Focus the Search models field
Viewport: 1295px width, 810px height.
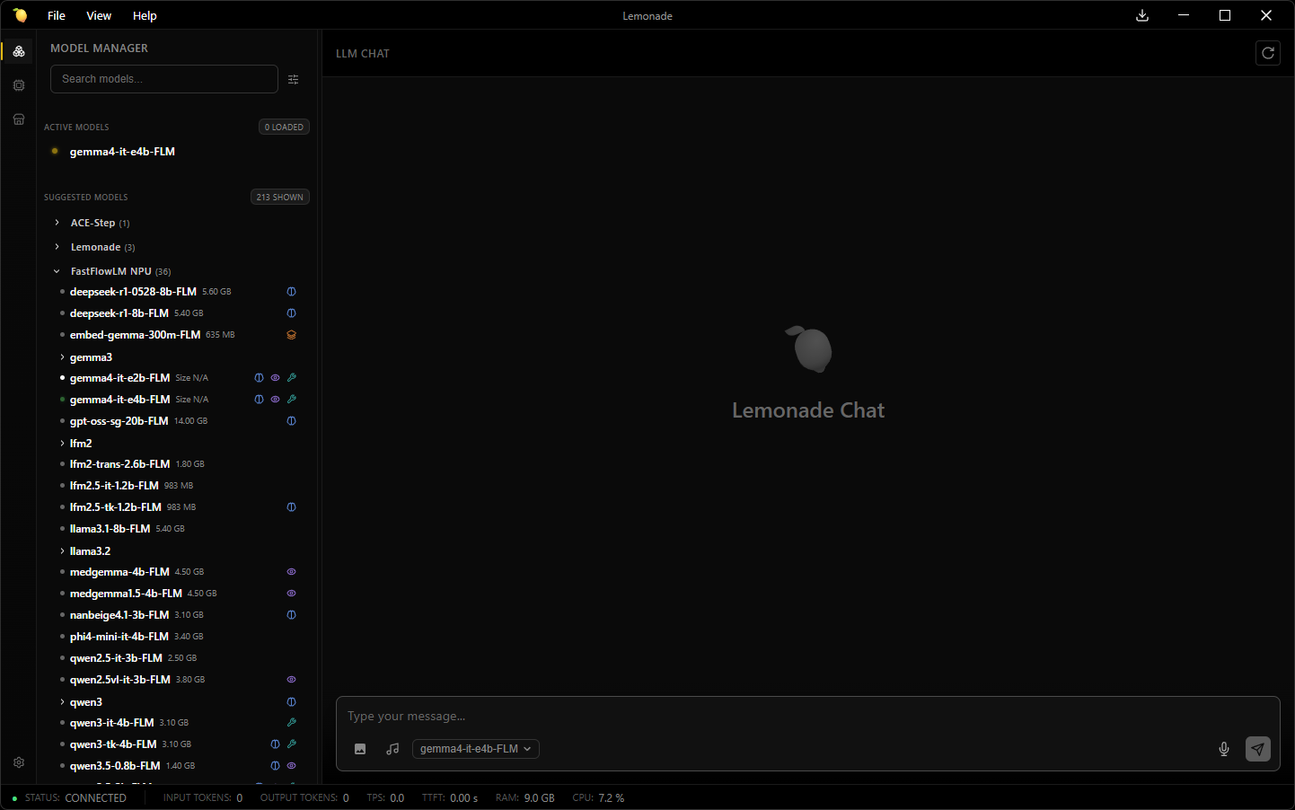(x=164, y=79)
